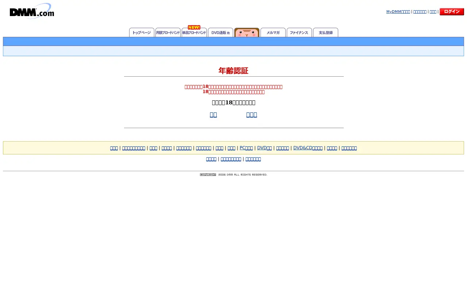Screen dimensions: 467x292
Task: Go to the トップページ tab
Action: [142, 32]
